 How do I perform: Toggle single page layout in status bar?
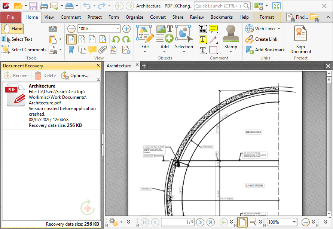point(242,222)
